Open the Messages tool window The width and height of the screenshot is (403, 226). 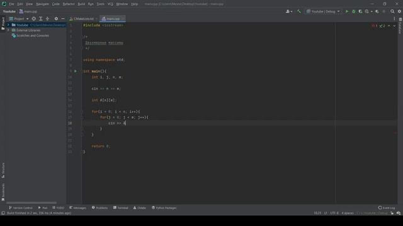click(x=78, y=208)
